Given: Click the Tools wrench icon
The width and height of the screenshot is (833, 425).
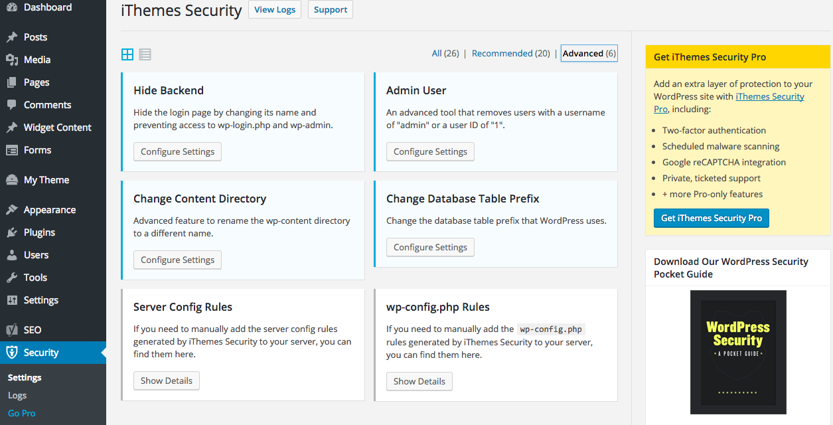Looking at the screenshot, I should pyautogui.click(x=12, y=278).
